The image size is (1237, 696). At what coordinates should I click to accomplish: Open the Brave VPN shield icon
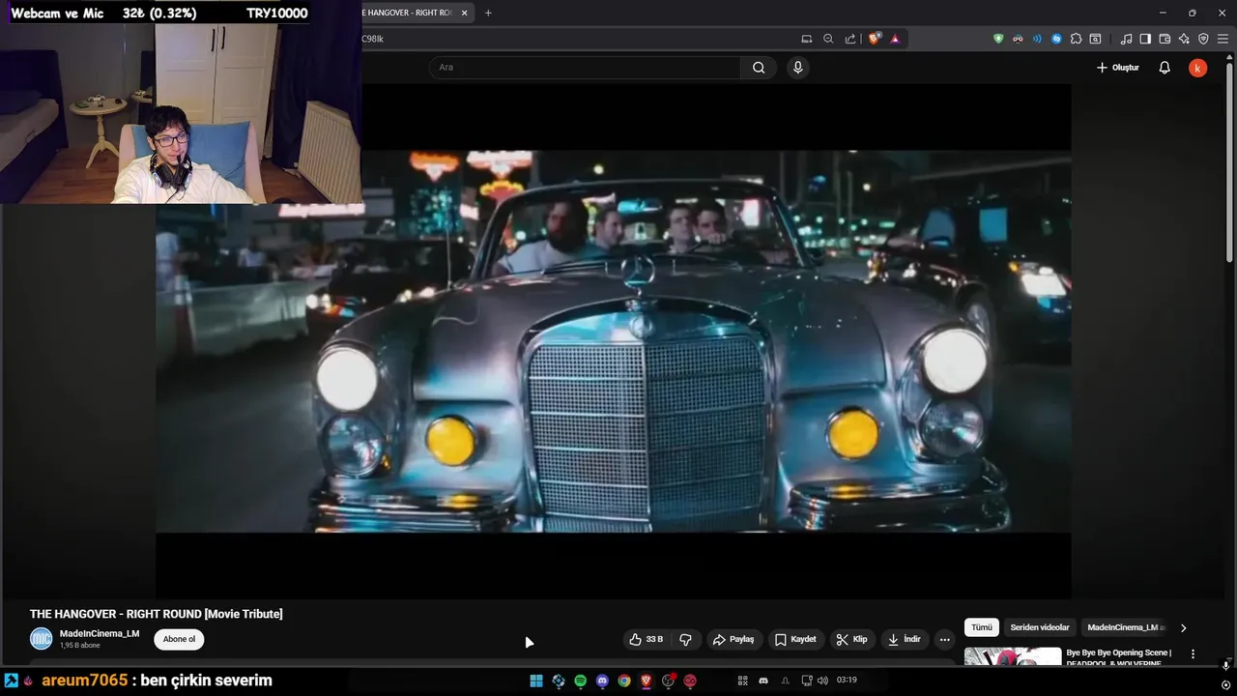[1203, 39]
